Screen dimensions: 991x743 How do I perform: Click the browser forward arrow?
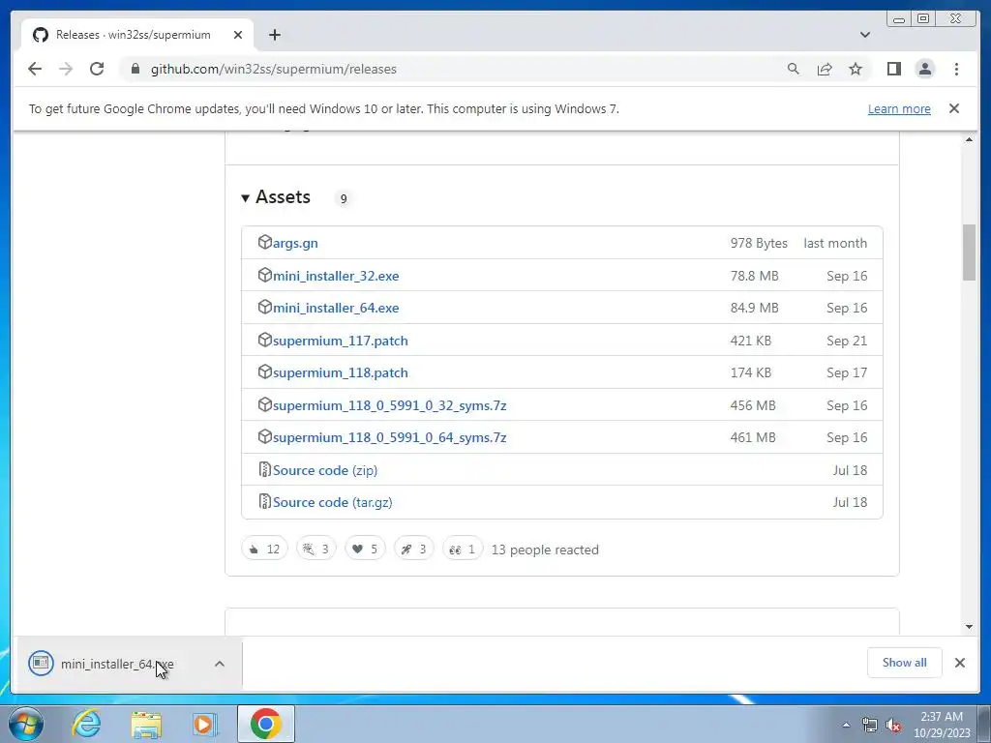coord(66,69)
